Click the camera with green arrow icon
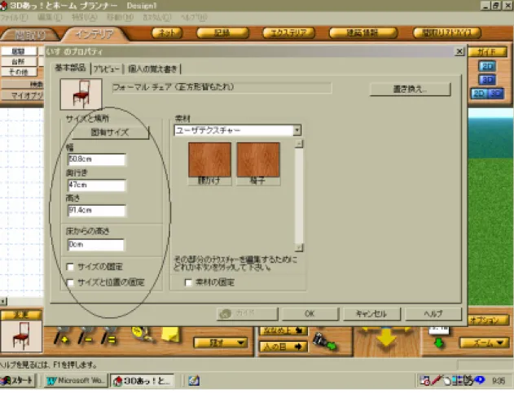This screenshot has width=514, height=393. coord(324,342)
